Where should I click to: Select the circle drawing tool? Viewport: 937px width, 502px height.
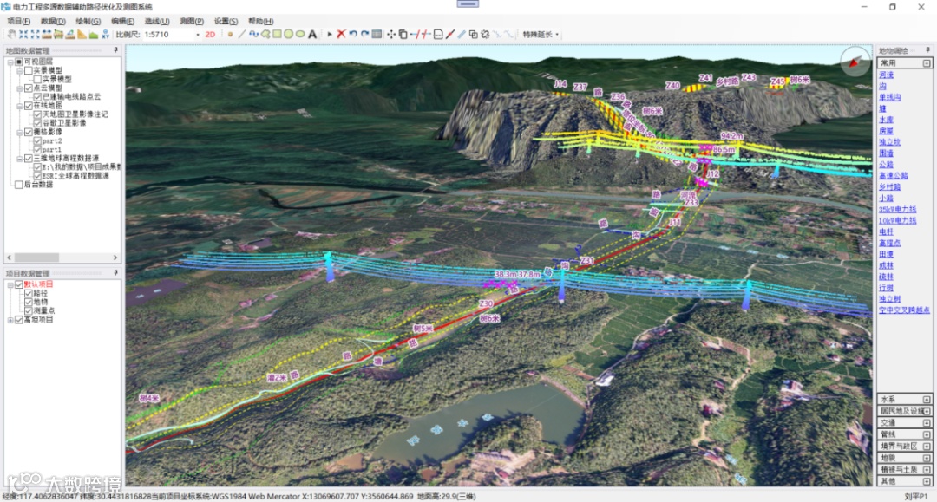coord(289,35)
